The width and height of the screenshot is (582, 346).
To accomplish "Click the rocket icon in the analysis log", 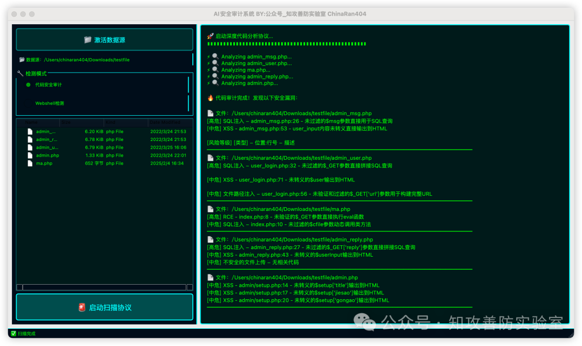I will coord(210,36).
